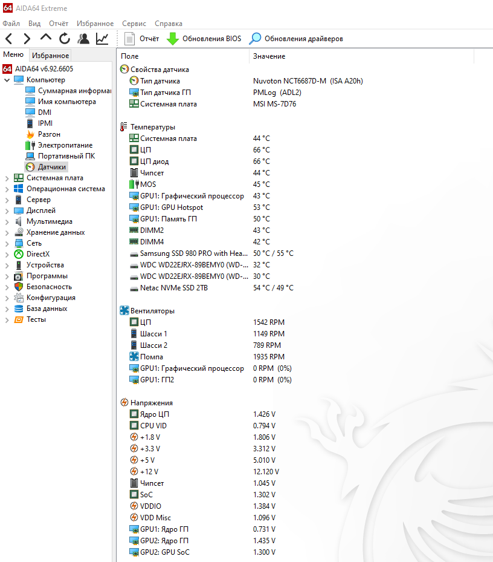Expand the Сервер tree node

click(x=7, y=200)
